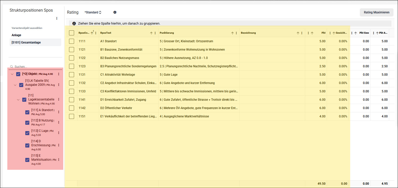398x188 pixels.
Task: Uncheck the [113] C Lage tree checkbox
Action: pos(27,133)
